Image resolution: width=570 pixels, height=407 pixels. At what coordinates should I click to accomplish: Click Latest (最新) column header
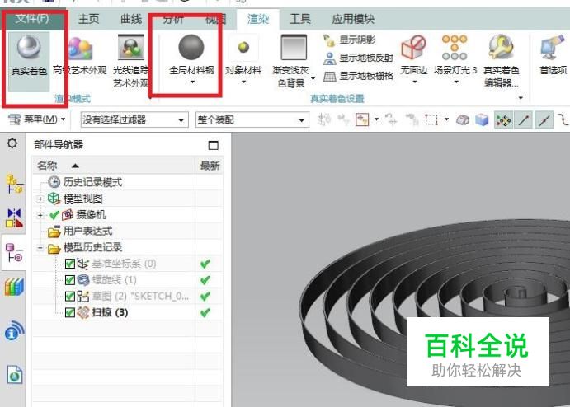(x=210, y=166)
